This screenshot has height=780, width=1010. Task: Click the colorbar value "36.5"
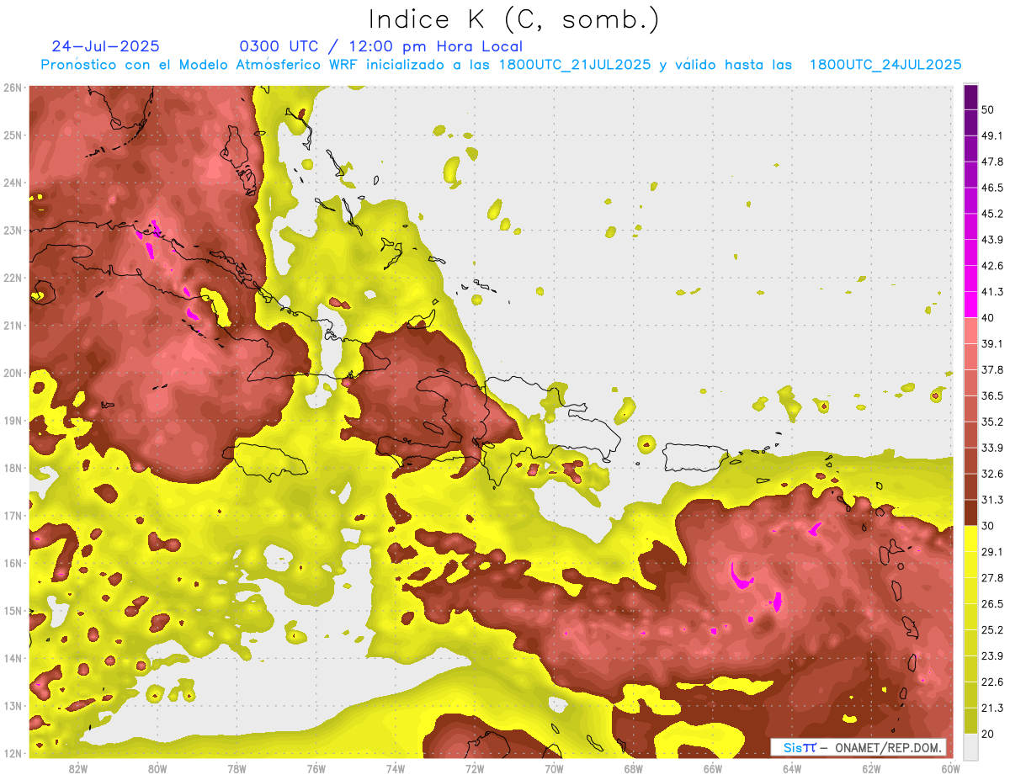pyautogui.click(x=992, y=395)
